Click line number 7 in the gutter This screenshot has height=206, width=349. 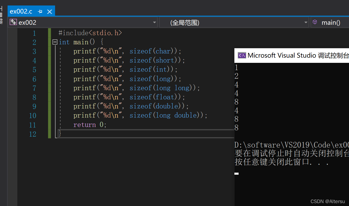[x=34, y=88]
